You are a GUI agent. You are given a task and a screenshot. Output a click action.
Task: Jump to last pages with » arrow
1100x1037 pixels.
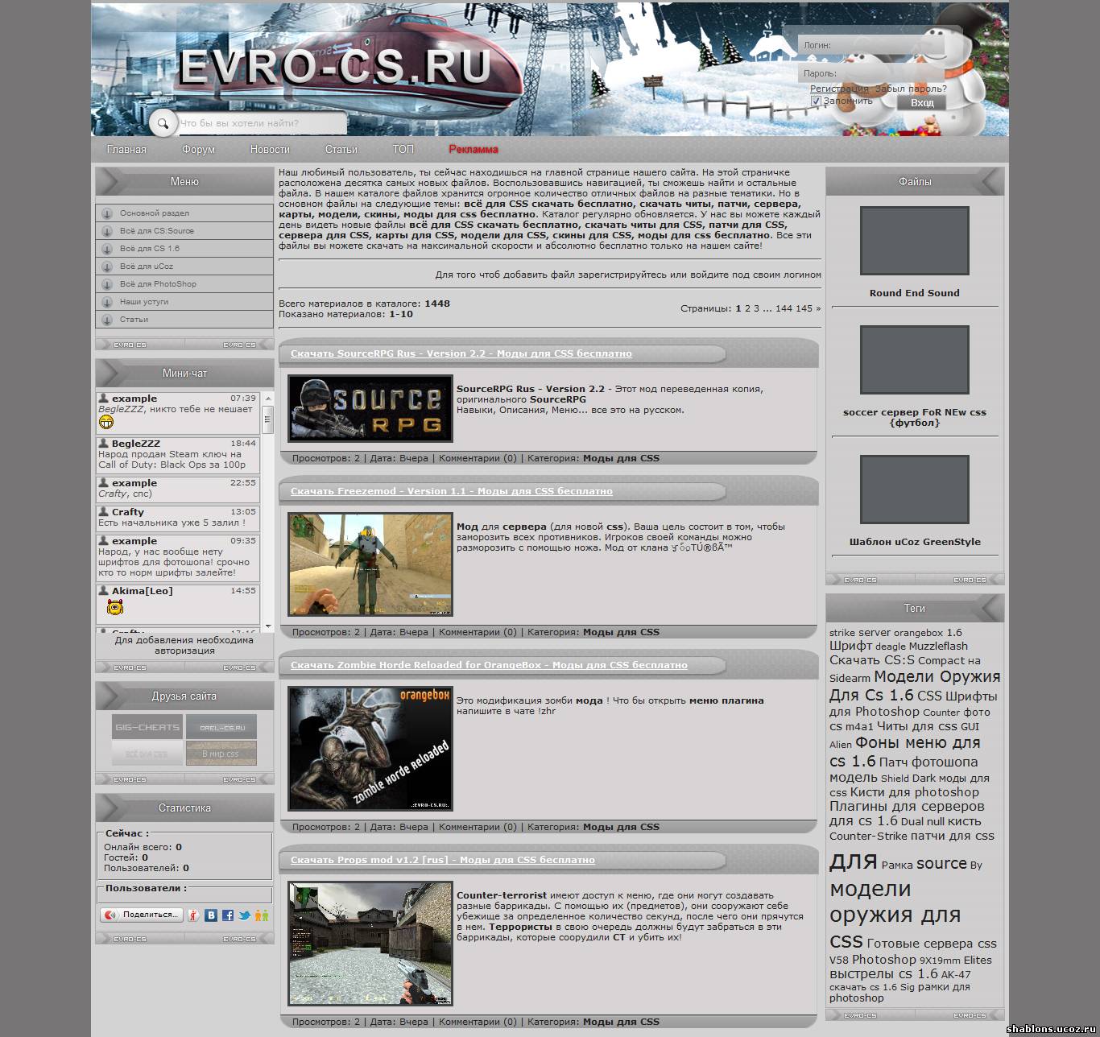click(818, 308)
